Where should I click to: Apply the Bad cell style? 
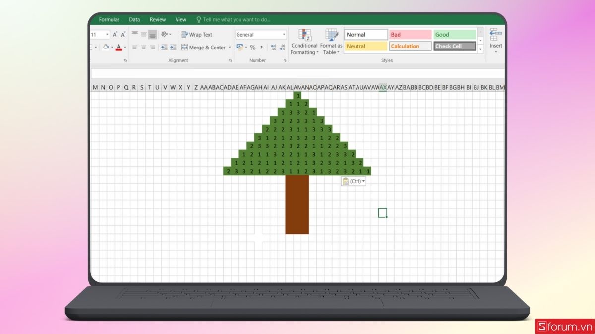point(410,35)
